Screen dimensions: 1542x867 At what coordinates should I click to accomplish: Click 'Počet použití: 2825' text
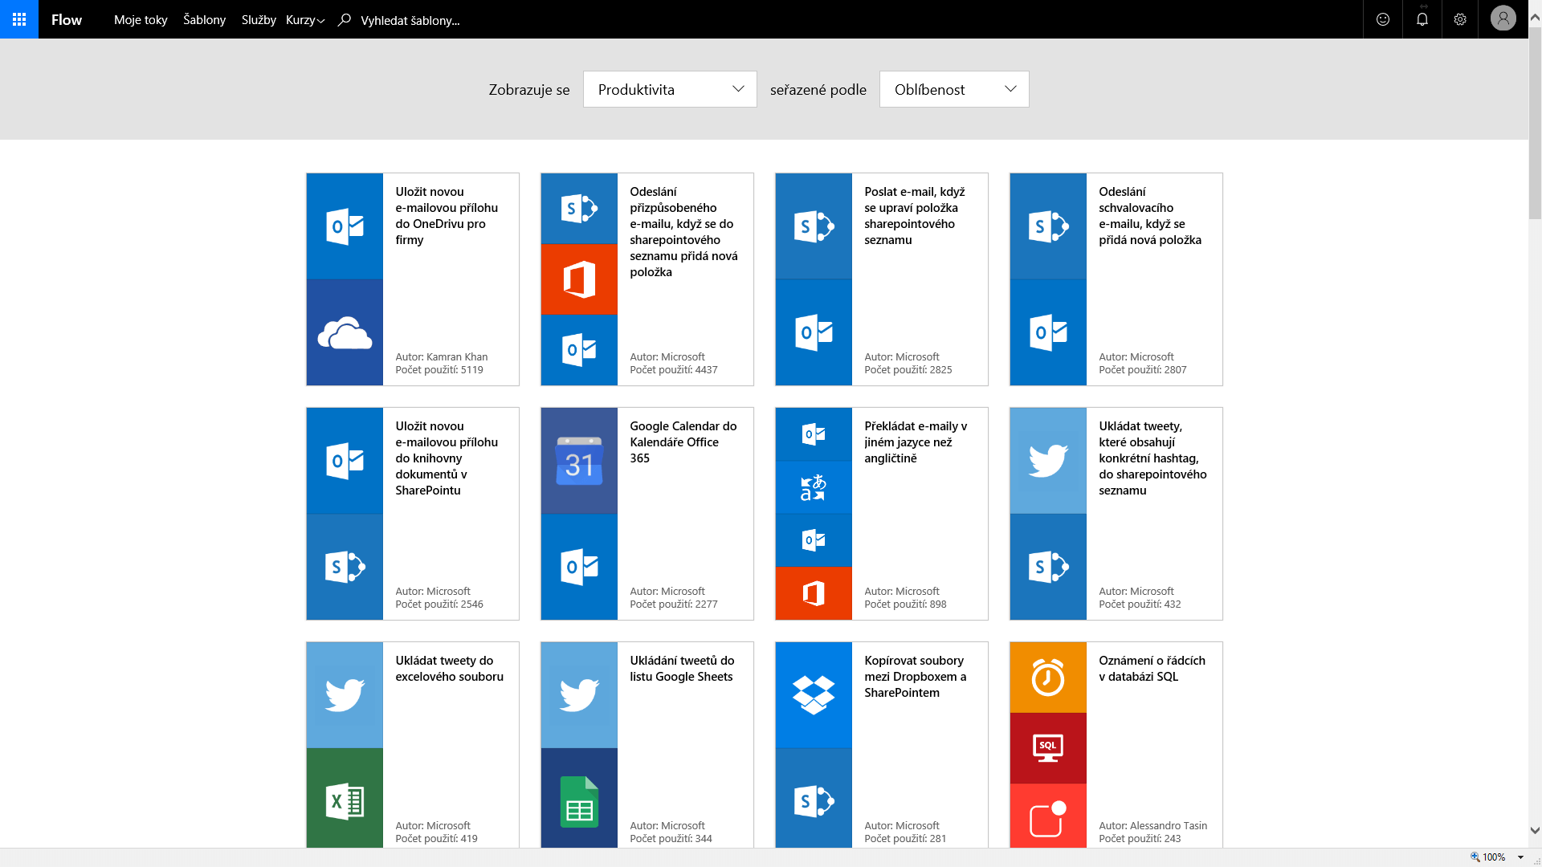coord(908,370)
